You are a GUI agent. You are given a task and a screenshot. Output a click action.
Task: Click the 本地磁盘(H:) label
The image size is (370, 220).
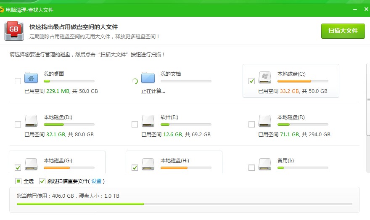coord(174,161)
